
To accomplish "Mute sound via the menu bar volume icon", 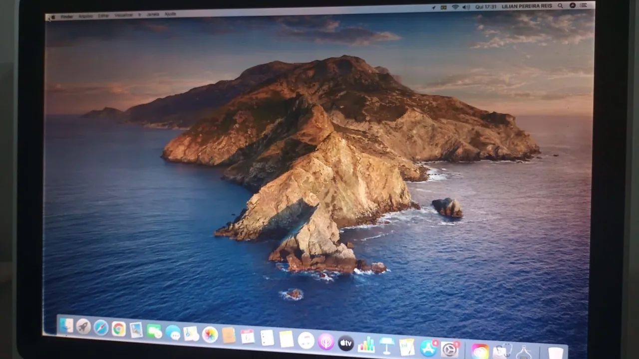I will click(465, 6).
